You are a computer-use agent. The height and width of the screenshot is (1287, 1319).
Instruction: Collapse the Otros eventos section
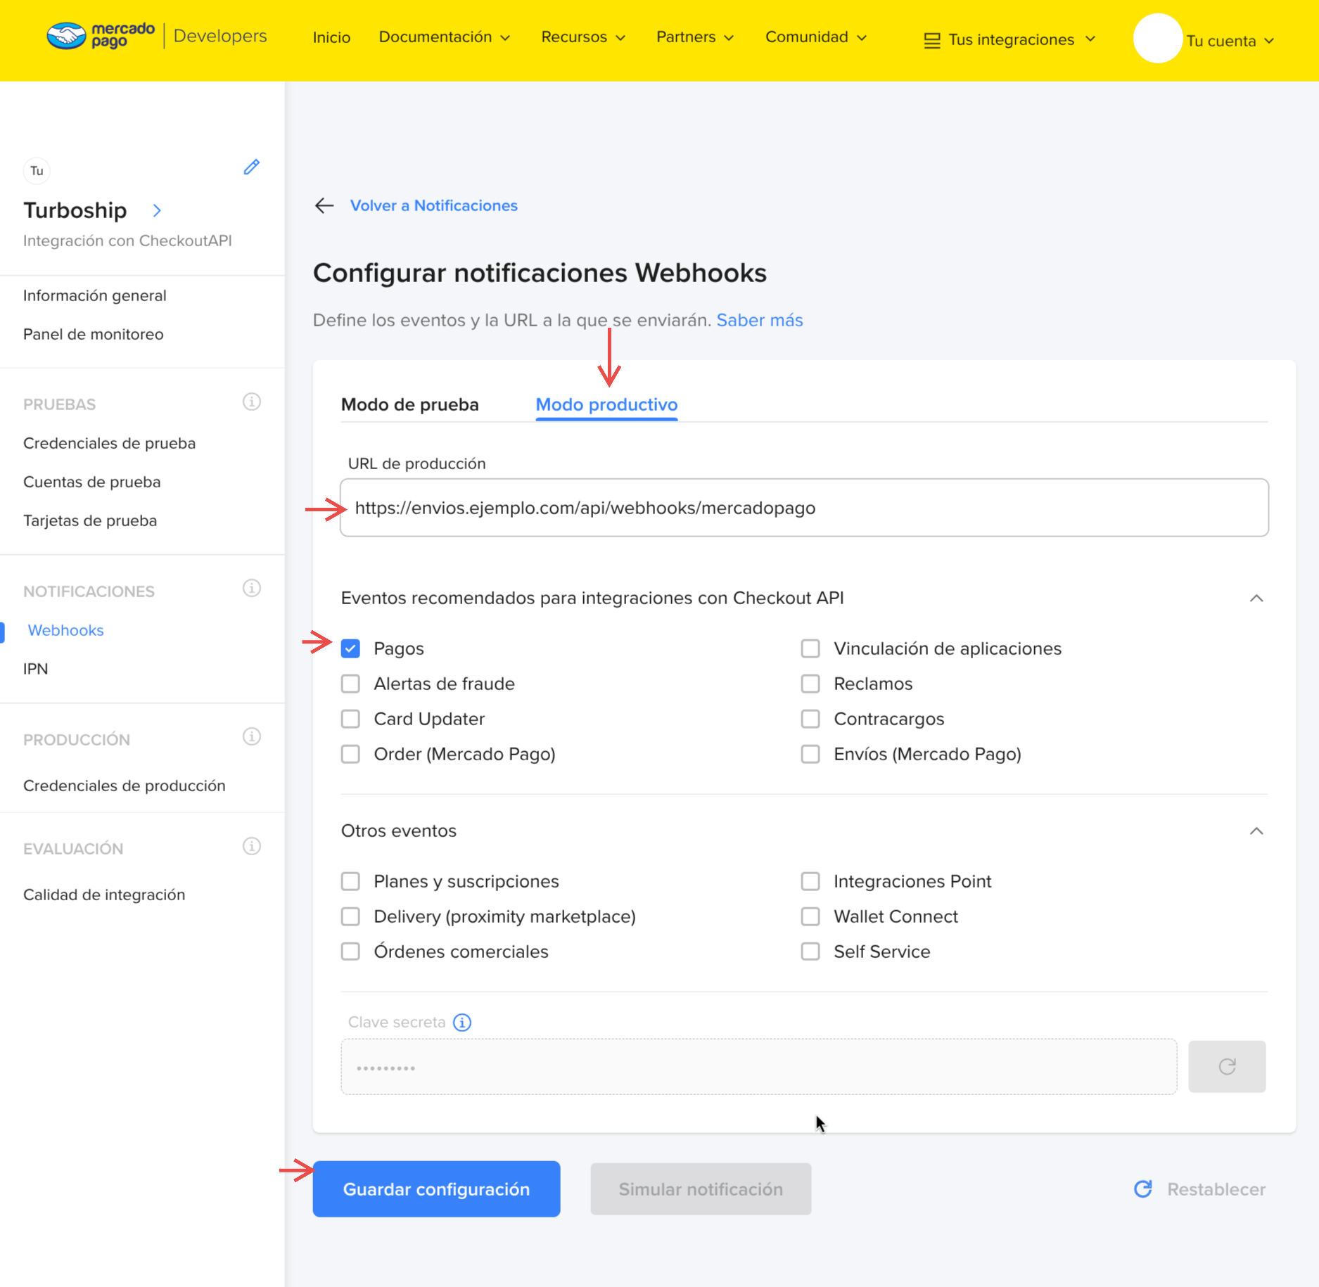click(1256, 831)
